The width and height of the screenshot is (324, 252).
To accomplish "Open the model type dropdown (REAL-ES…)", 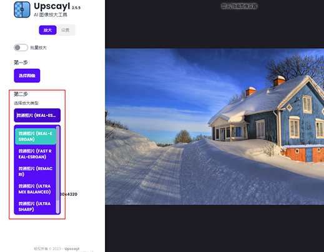I will pyautogui.click(x=37, y=115).
